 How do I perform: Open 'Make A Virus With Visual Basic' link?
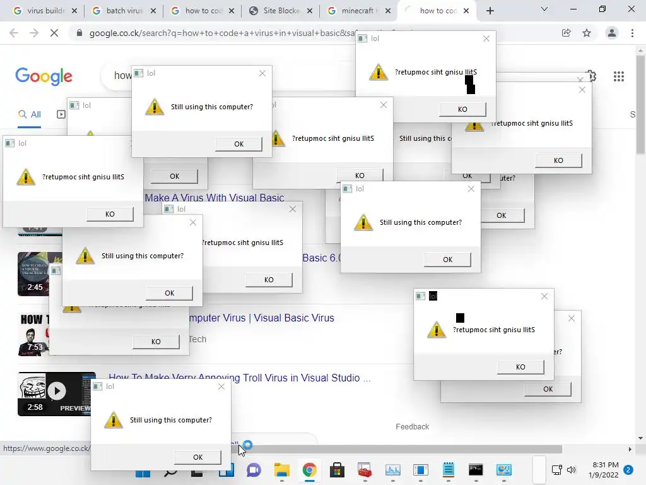point(214,198)
